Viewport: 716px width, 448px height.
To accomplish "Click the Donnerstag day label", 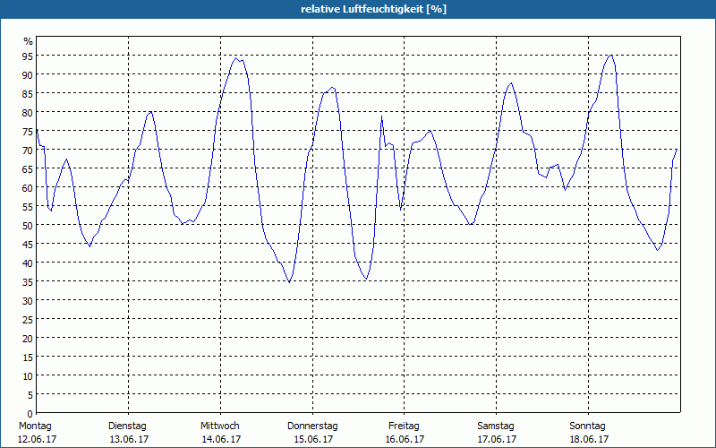I will 312,426.
